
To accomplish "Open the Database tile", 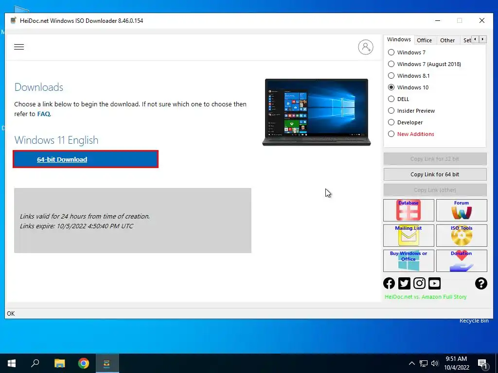I will tap(409, 210).
